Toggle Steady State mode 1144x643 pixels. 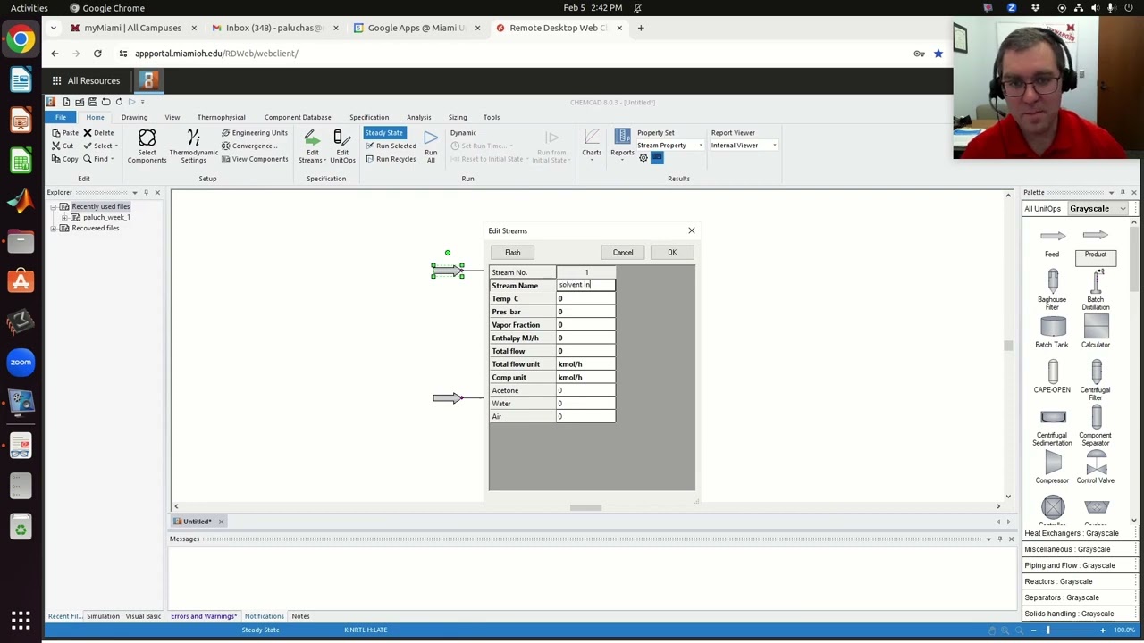point(383,133)
